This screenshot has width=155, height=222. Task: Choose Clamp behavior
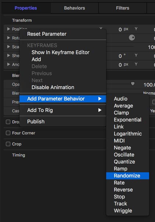click(127, 113)
